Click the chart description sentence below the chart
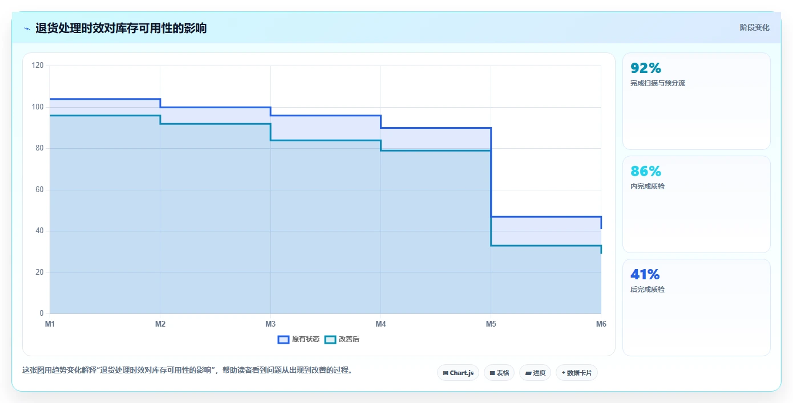 pos(187,371)
